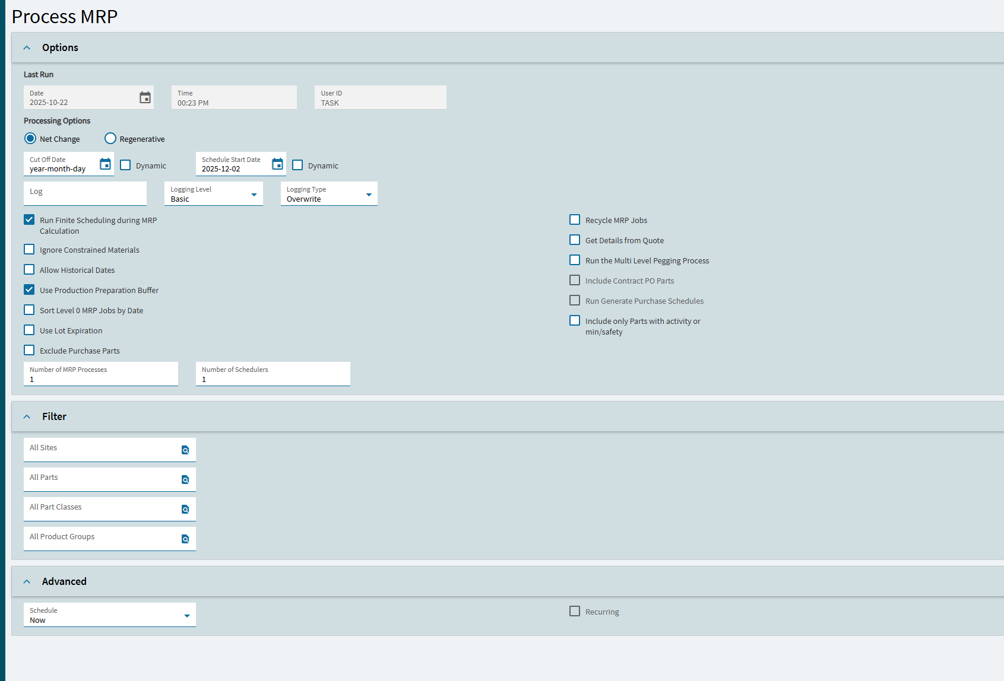Open the All Product Groups search lookup
The width and height of the screenshot is (1004, 681).
[185, 539]
